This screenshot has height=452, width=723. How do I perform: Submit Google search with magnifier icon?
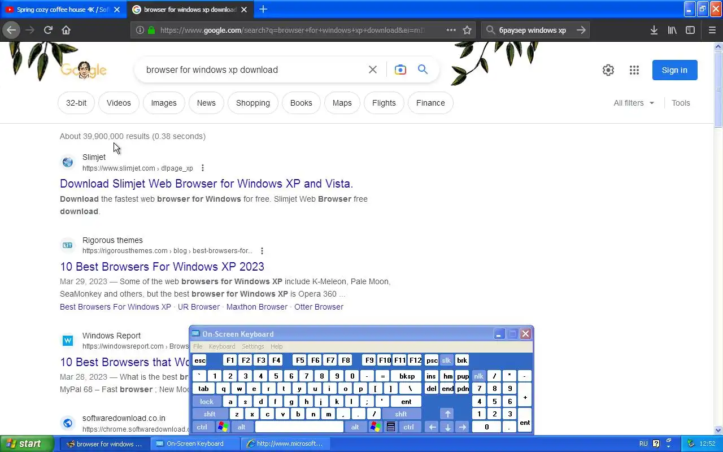pyautogui.click(x=423, y=69)
